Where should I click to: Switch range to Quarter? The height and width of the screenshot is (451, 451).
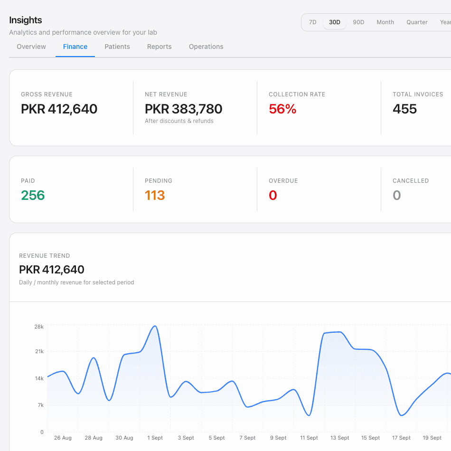pos(417,22)
